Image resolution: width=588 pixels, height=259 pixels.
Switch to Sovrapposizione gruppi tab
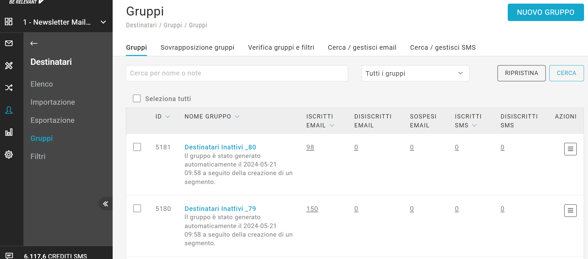[x=197, y=47]
